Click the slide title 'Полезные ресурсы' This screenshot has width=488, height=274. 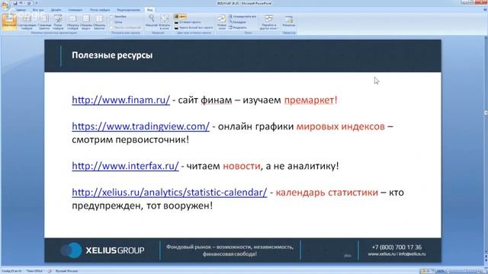pyautogui.click(x=112, y=56)
